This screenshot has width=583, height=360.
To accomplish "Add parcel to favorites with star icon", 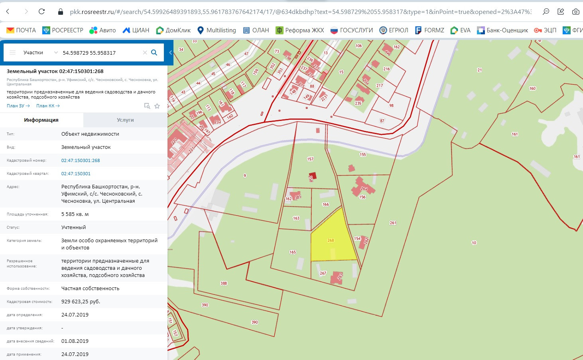I will point(157,106).
